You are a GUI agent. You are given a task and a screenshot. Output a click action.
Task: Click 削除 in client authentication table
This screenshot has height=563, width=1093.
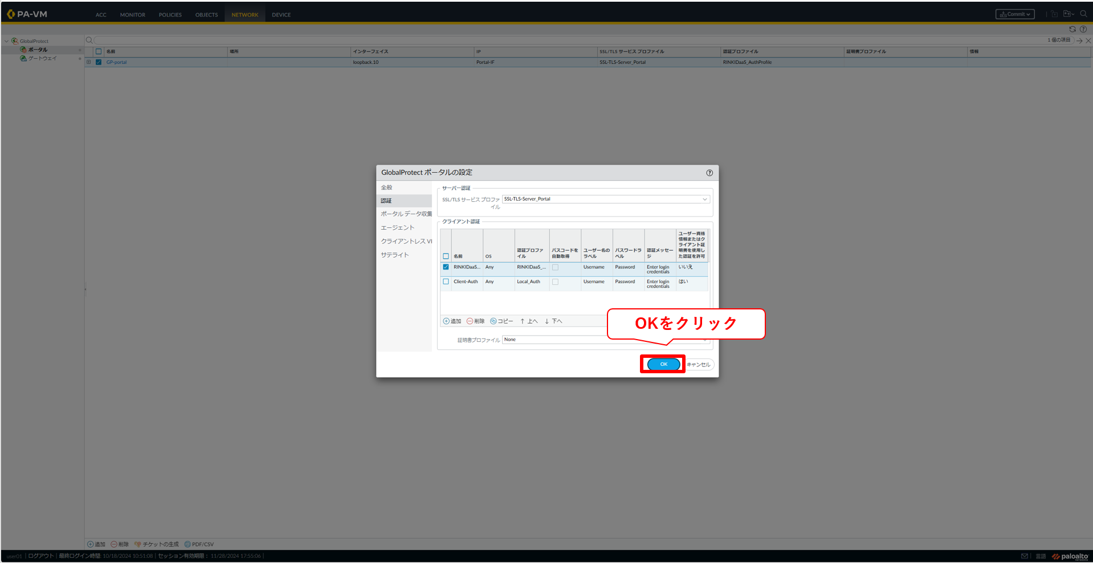475,321
